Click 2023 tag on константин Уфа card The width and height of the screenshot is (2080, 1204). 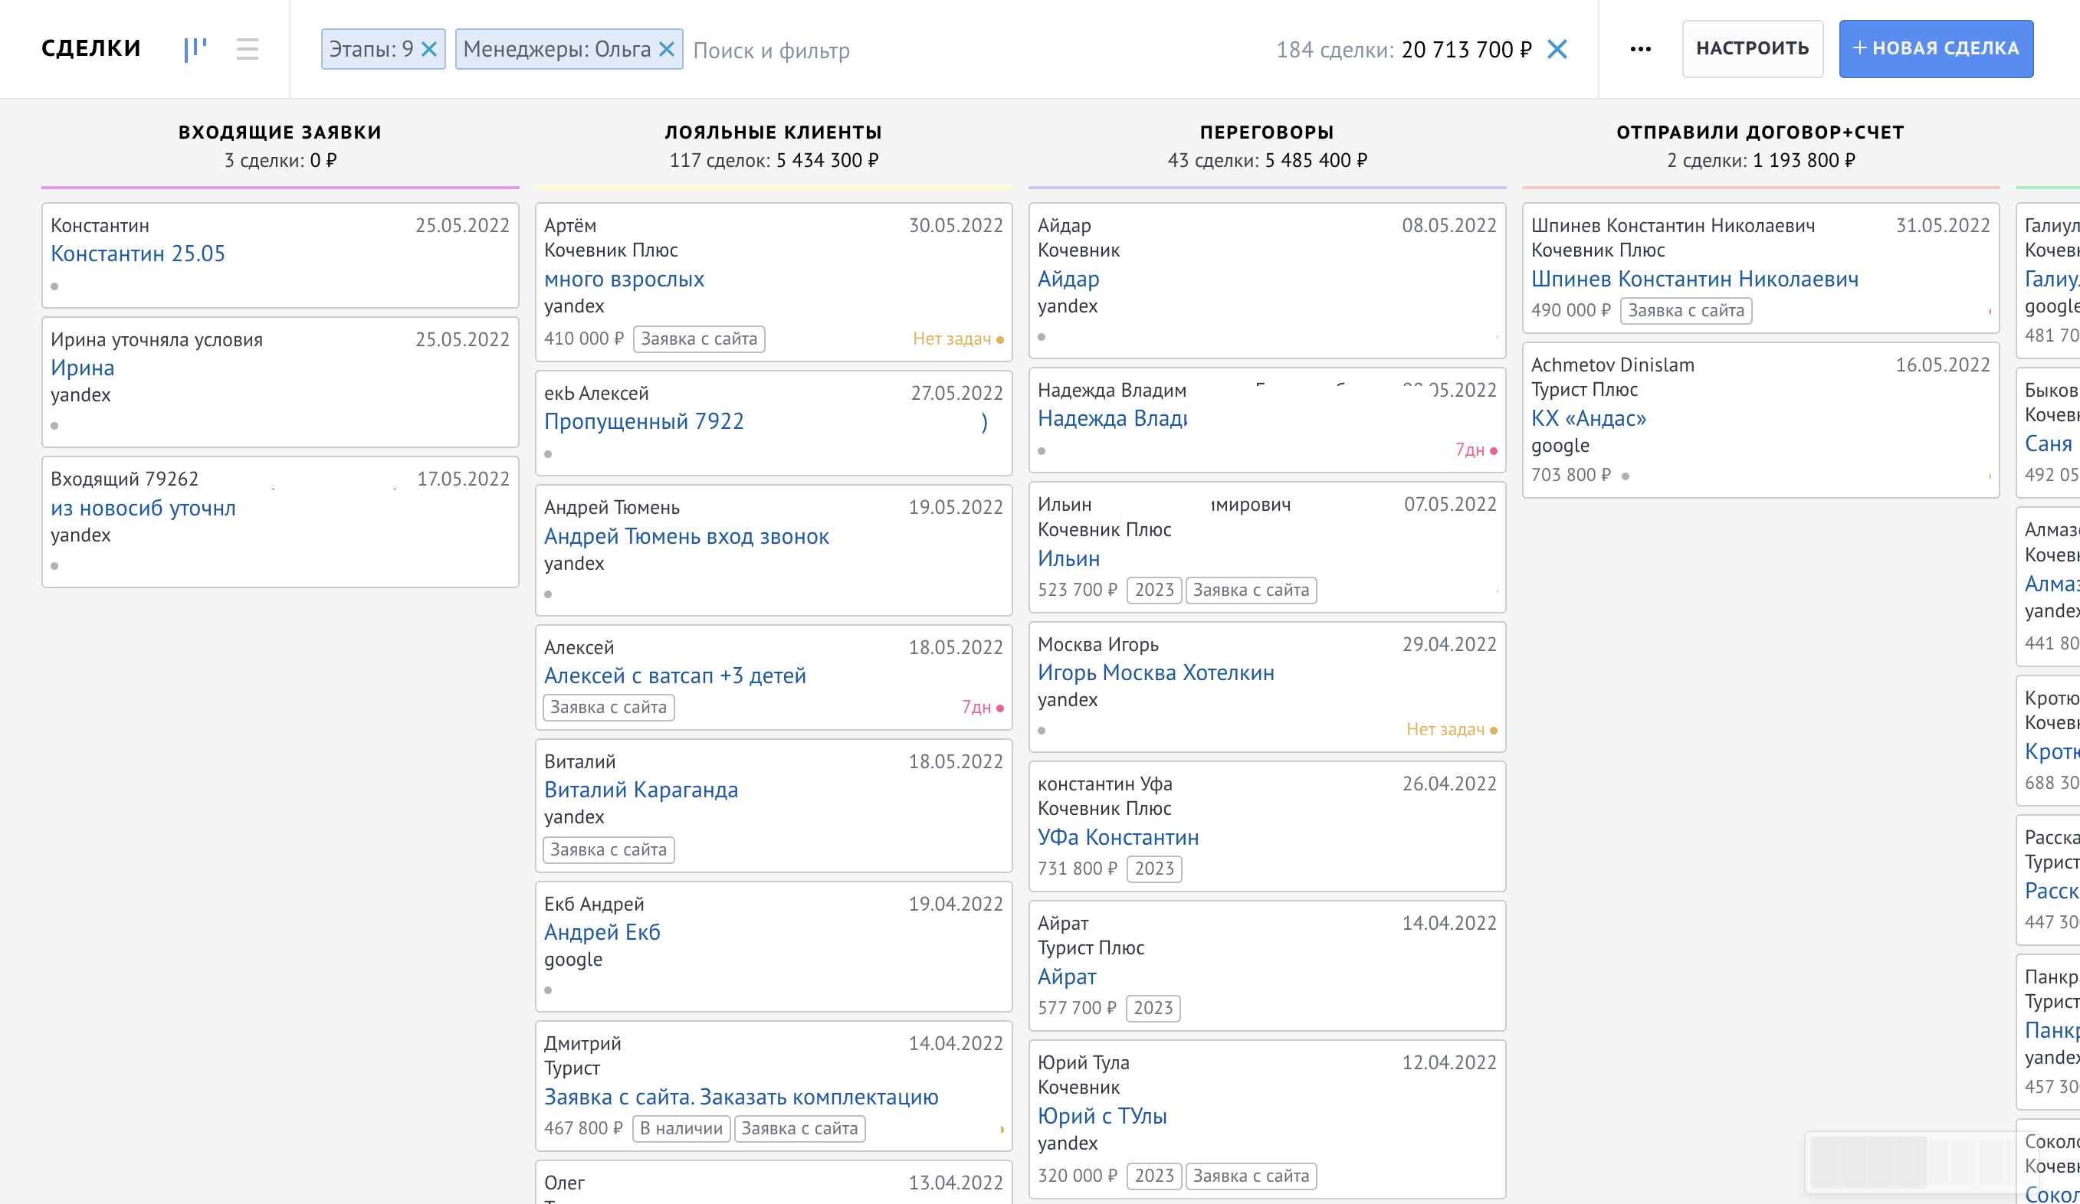(1154, 869)
